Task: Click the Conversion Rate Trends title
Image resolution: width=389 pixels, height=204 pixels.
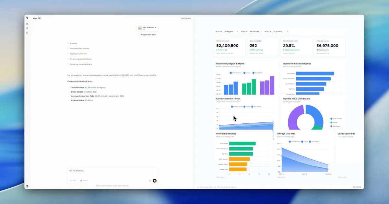Action: coord(228,99)
